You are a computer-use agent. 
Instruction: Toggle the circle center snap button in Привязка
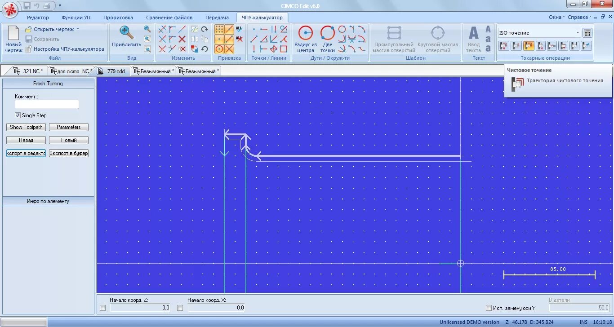click(219, 49)
